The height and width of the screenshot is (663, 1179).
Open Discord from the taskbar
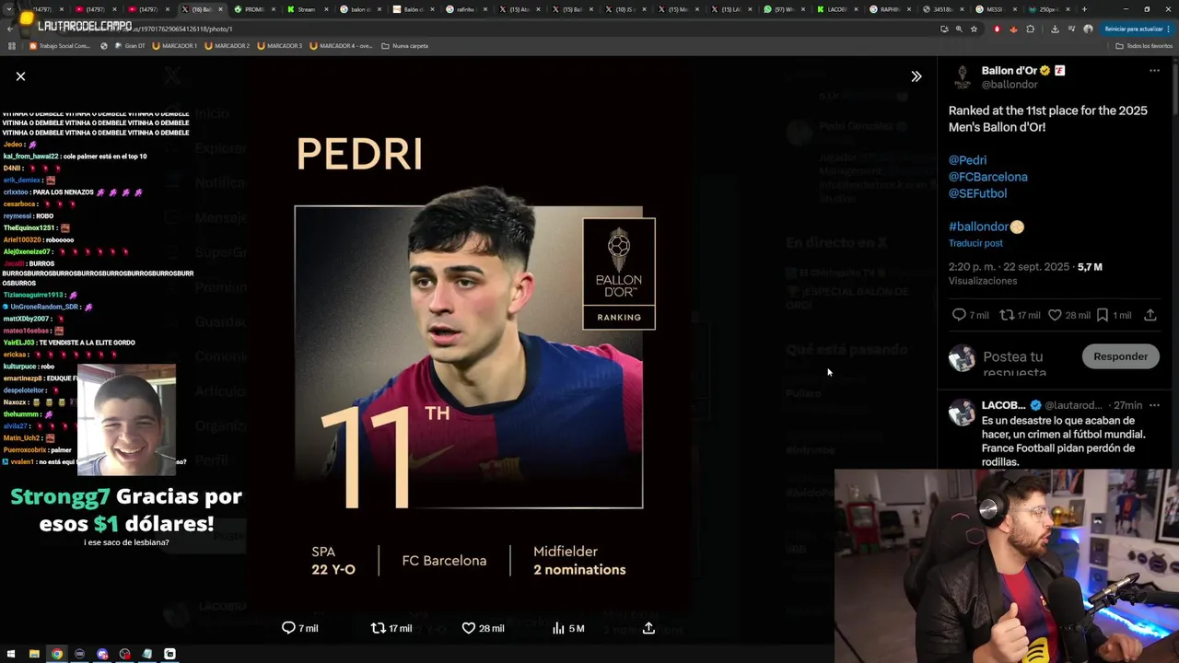coord(102,654)
